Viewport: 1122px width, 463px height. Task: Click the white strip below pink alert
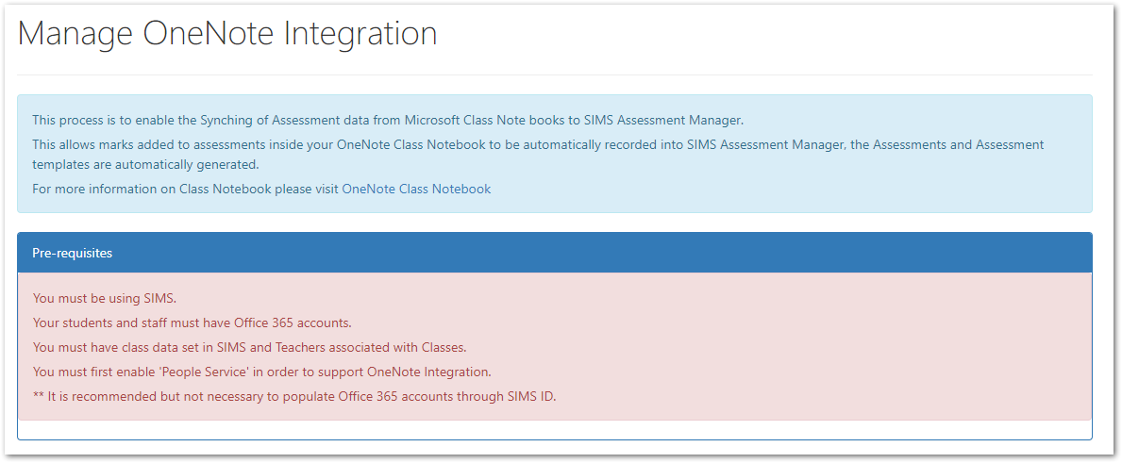[555, 429]
